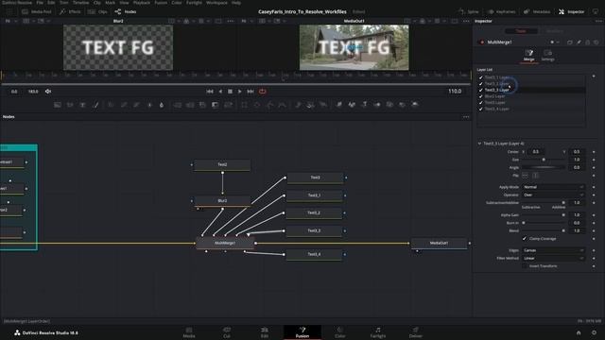This screenshot has width=605, height=340.
Task: Add a Text 3D tool from toolbar
Action: [364, 105]
